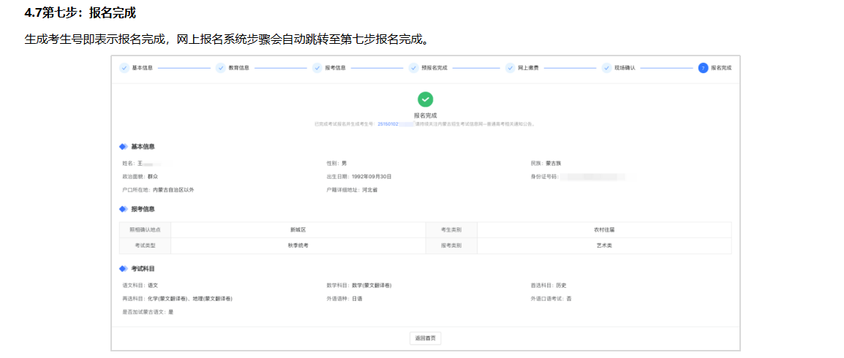Image resolution: width=844 pixels, height=358 pixels.
Task: Click the checkmark icon for 教育信息 step
Action: [x=220, y=68]
